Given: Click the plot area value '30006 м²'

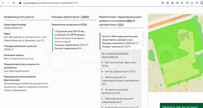Looking at the screenshot, I should pos(9,49).
